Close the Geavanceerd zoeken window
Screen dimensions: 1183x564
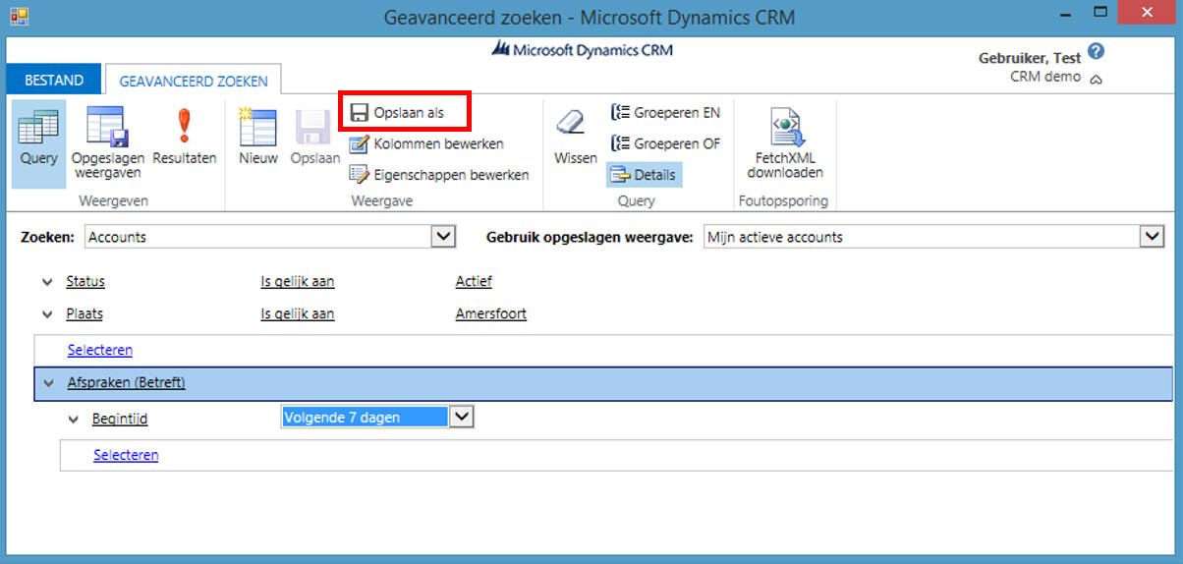pos(1147,13)
